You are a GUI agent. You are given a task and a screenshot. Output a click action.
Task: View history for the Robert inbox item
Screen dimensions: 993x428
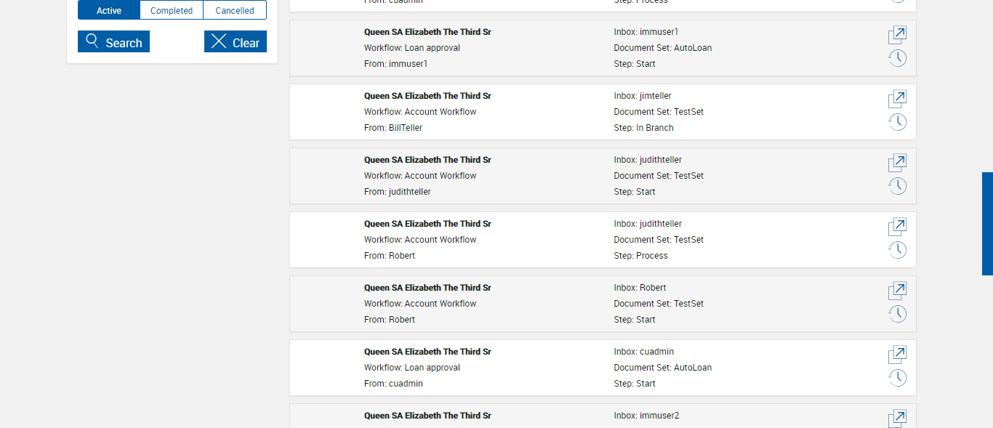(897, 315)
